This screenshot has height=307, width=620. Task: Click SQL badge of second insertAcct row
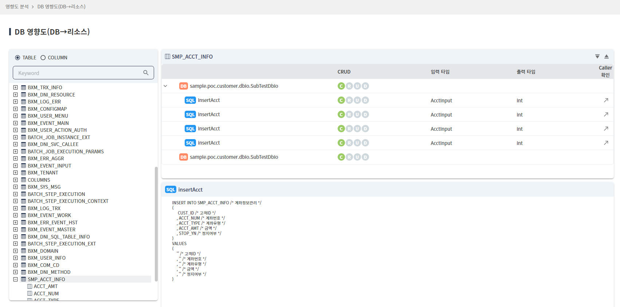[190, 114]
